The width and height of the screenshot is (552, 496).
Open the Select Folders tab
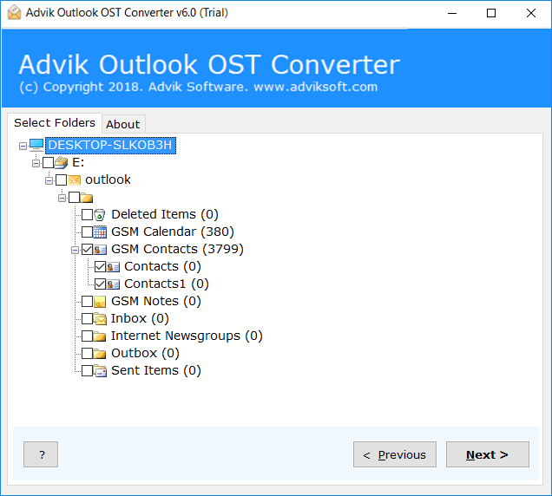(x=55, y=123)
